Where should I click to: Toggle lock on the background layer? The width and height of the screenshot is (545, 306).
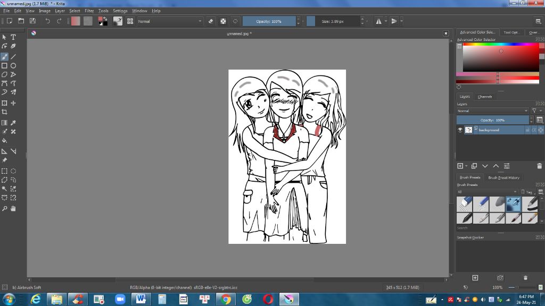point(527,130)
